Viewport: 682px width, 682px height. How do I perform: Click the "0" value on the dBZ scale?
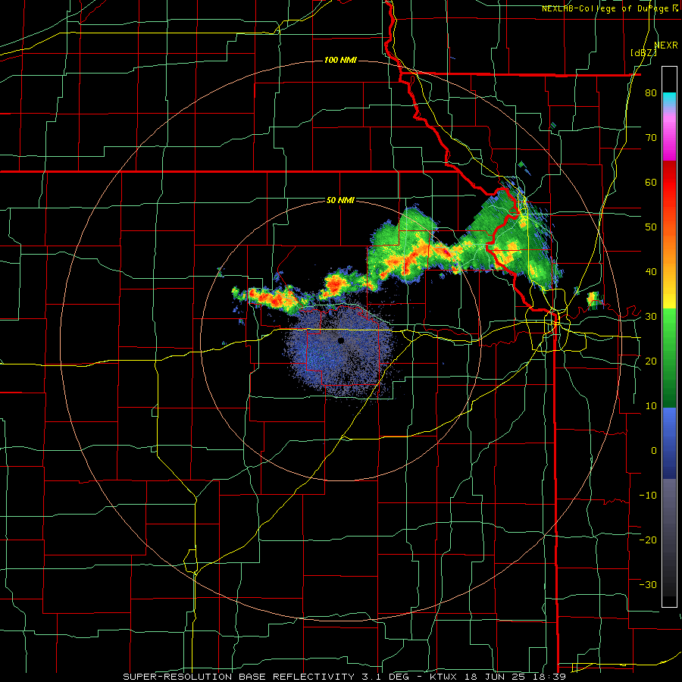pos(654,451)
